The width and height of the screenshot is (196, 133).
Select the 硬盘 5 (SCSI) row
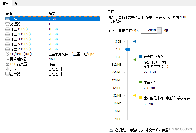click(x=53, y=44)
